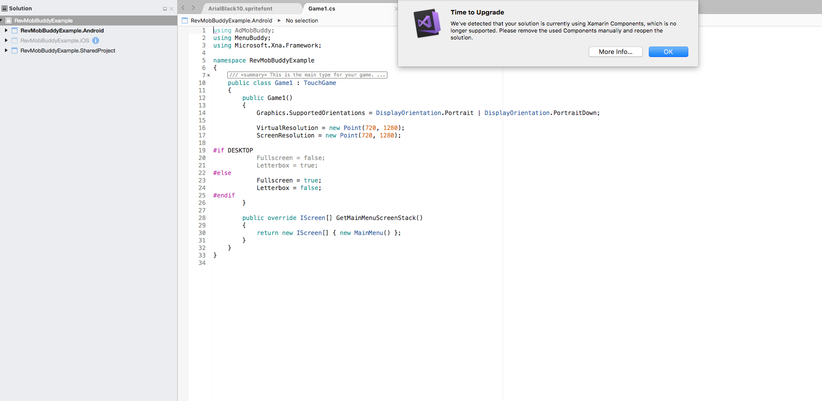This screenshot has height=401, width=822.
Task: Open the No selection breadcrumb dropdown
Action: pos(302,20)
